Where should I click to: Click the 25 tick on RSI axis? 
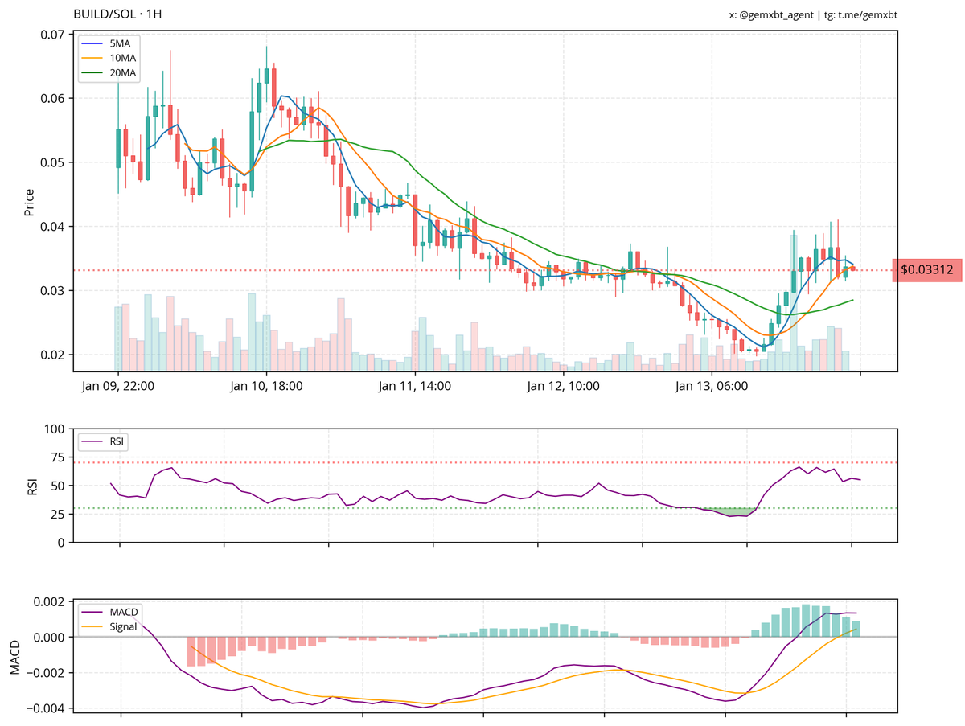point(60,515)
